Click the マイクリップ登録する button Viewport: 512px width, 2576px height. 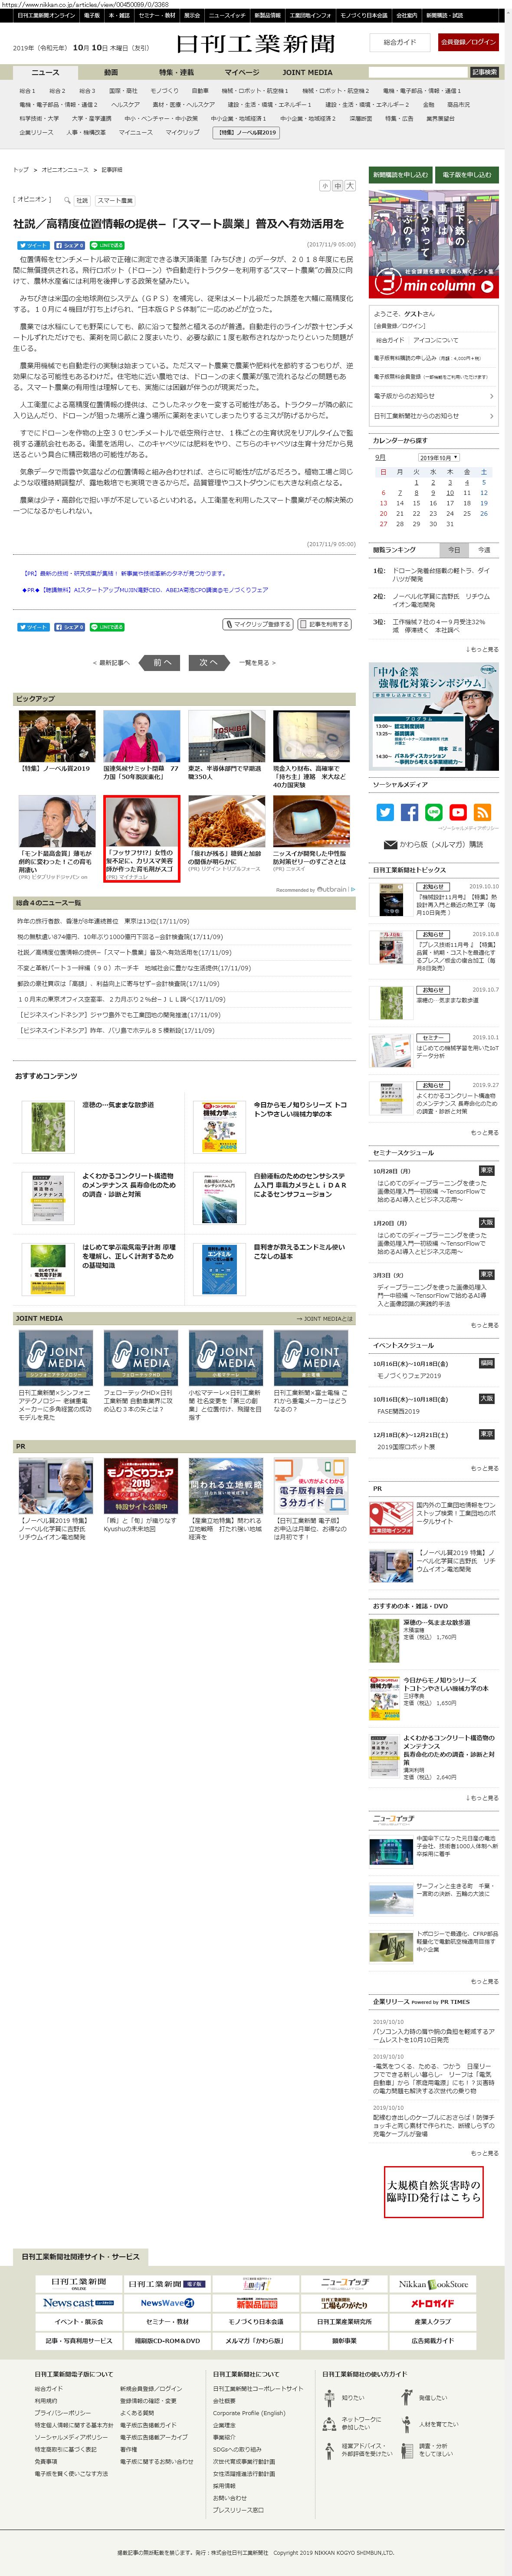coord(258,624)
